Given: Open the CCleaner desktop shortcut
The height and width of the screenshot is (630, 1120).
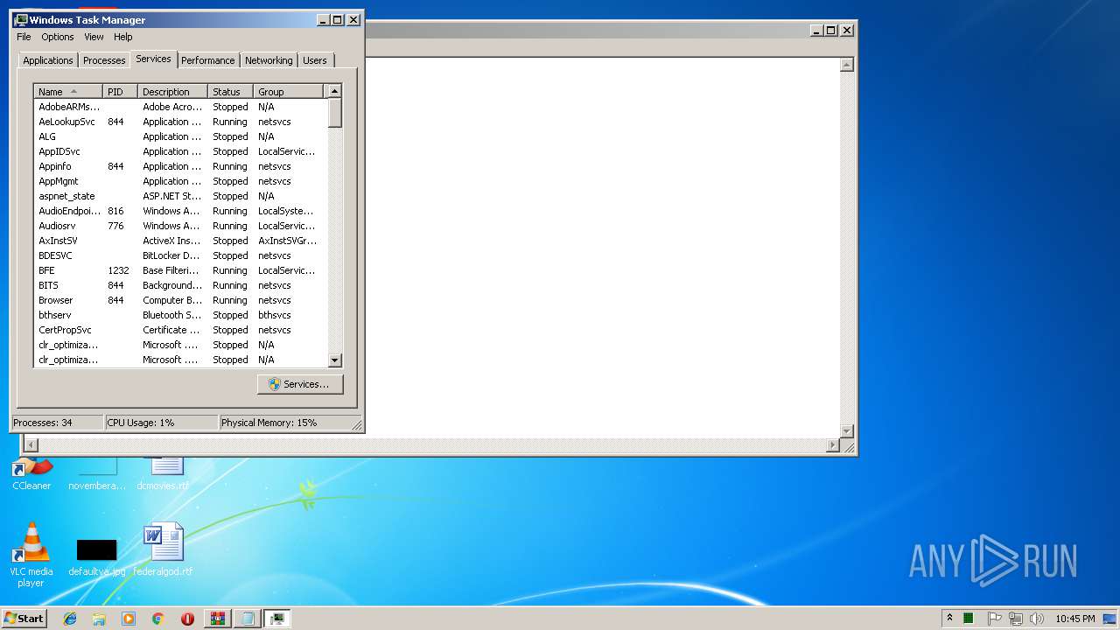Looking at the screenshot, I should coord(31,473).
